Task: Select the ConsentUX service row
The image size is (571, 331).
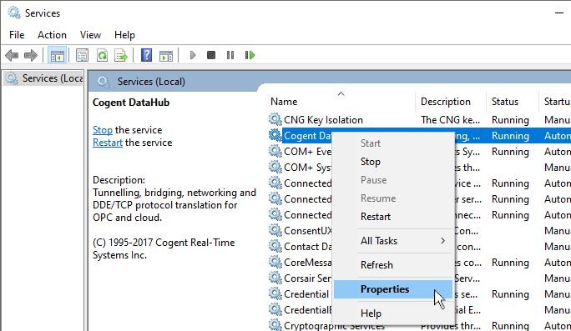Action: click(x=308, y=231)
